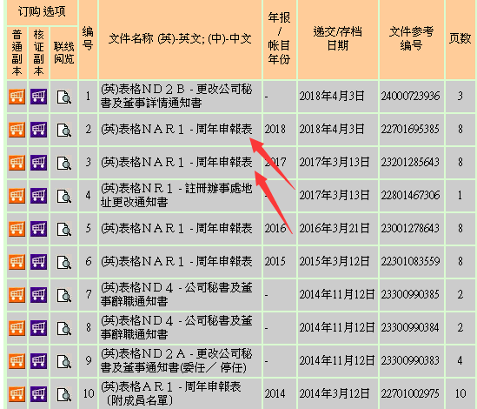Select NR1 registered office address change text
This screenshot has width=477, height=409.
(x=176, y=195)
